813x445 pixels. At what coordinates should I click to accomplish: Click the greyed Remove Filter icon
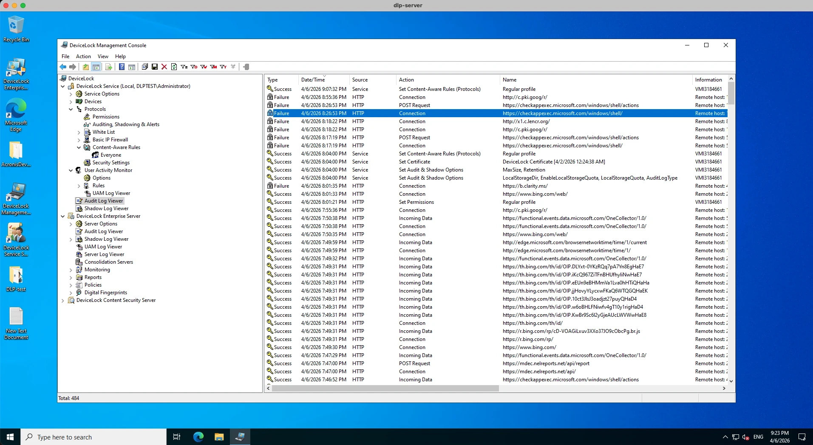tap(233, 67)
